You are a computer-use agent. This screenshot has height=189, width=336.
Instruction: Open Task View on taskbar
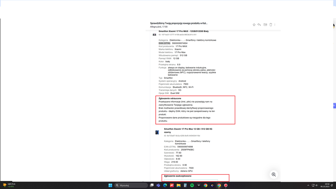pyautogui.click(x=152, y=185)
